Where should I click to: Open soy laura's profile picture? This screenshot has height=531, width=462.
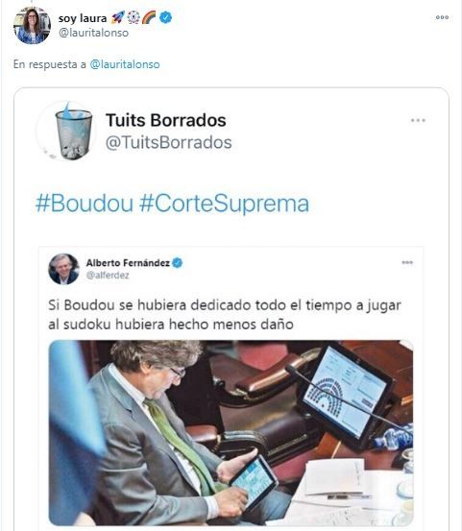coord(32,25)
